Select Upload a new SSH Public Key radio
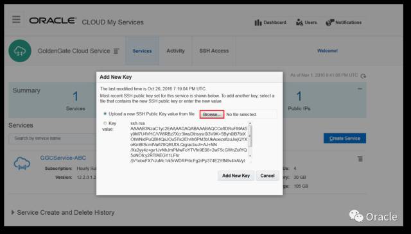This screenshot has height=234, width=411. [x=105, y=113]
